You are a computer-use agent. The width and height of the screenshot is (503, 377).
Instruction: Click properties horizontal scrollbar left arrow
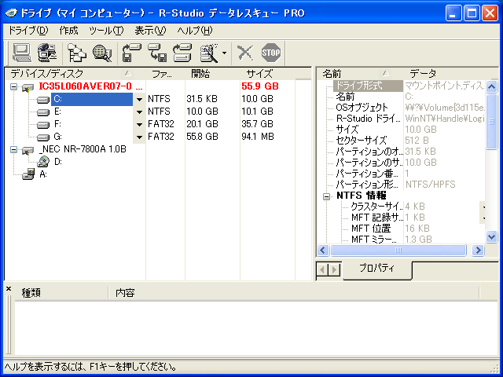tap(323, 250)
